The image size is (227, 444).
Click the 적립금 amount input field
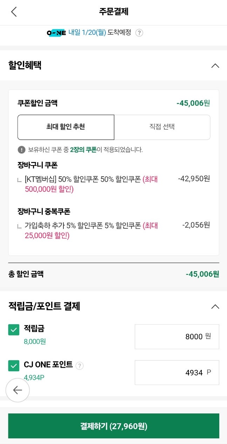177,337
